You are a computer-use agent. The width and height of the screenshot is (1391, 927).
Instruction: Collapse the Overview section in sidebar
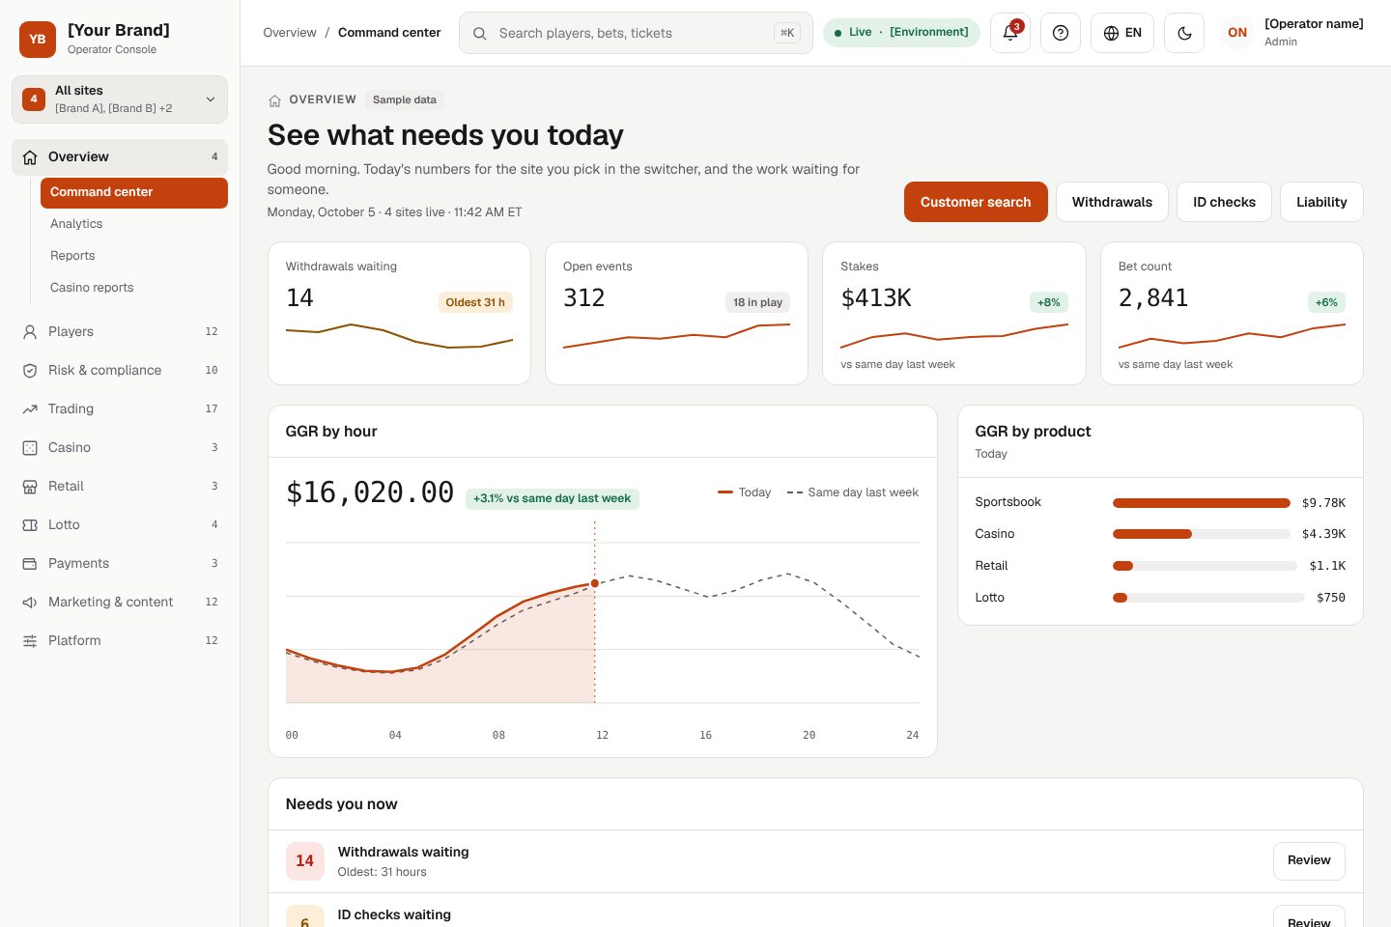[x=120, y=157]
